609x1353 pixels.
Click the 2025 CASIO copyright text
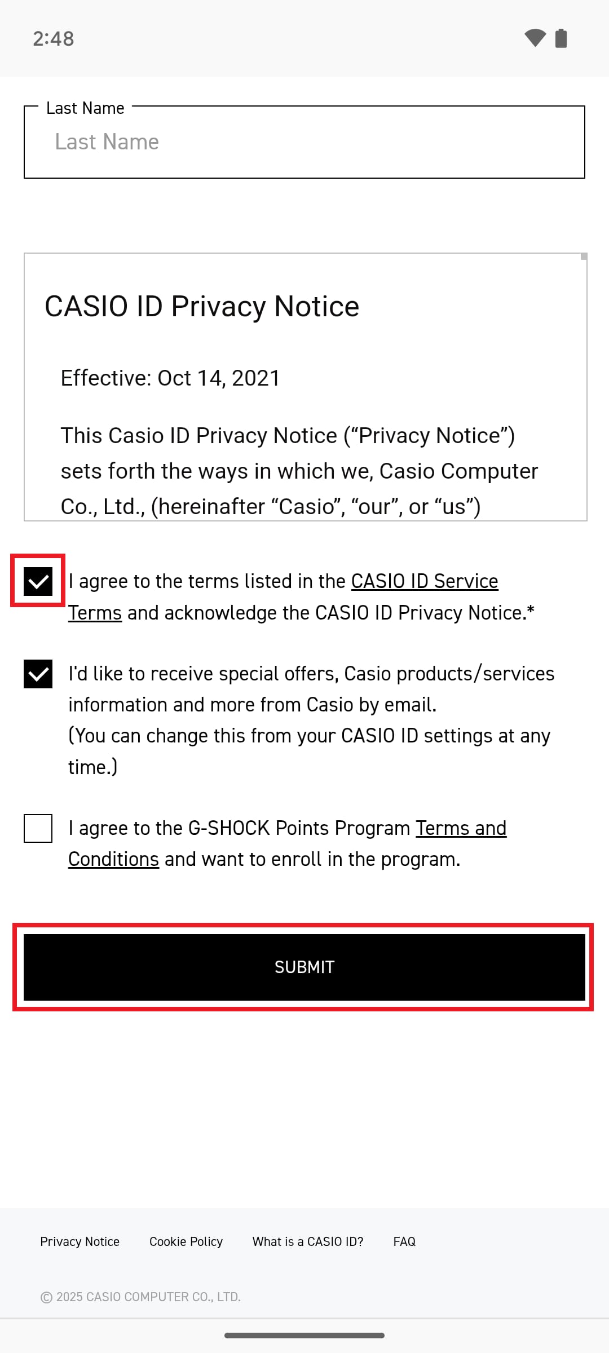coord(141,1297)
